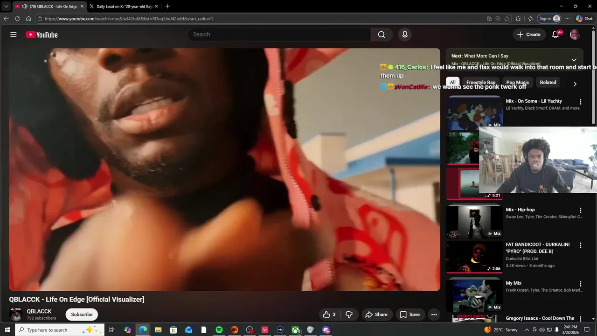Open Task View in the taskbar
Screen dimensions: 597x336
112,330
